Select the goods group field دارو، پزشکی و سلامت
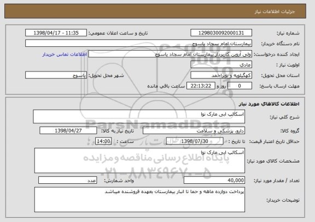The width and height of the screenshot is (315, 222). (194, 130)
